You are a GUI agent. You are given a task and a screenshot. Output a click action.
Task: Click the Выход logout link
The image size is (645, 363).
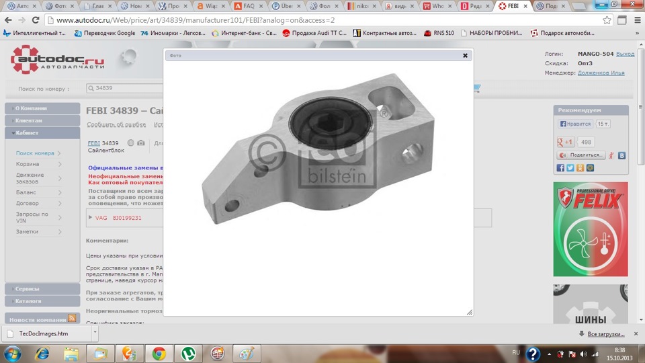point(625,54)
